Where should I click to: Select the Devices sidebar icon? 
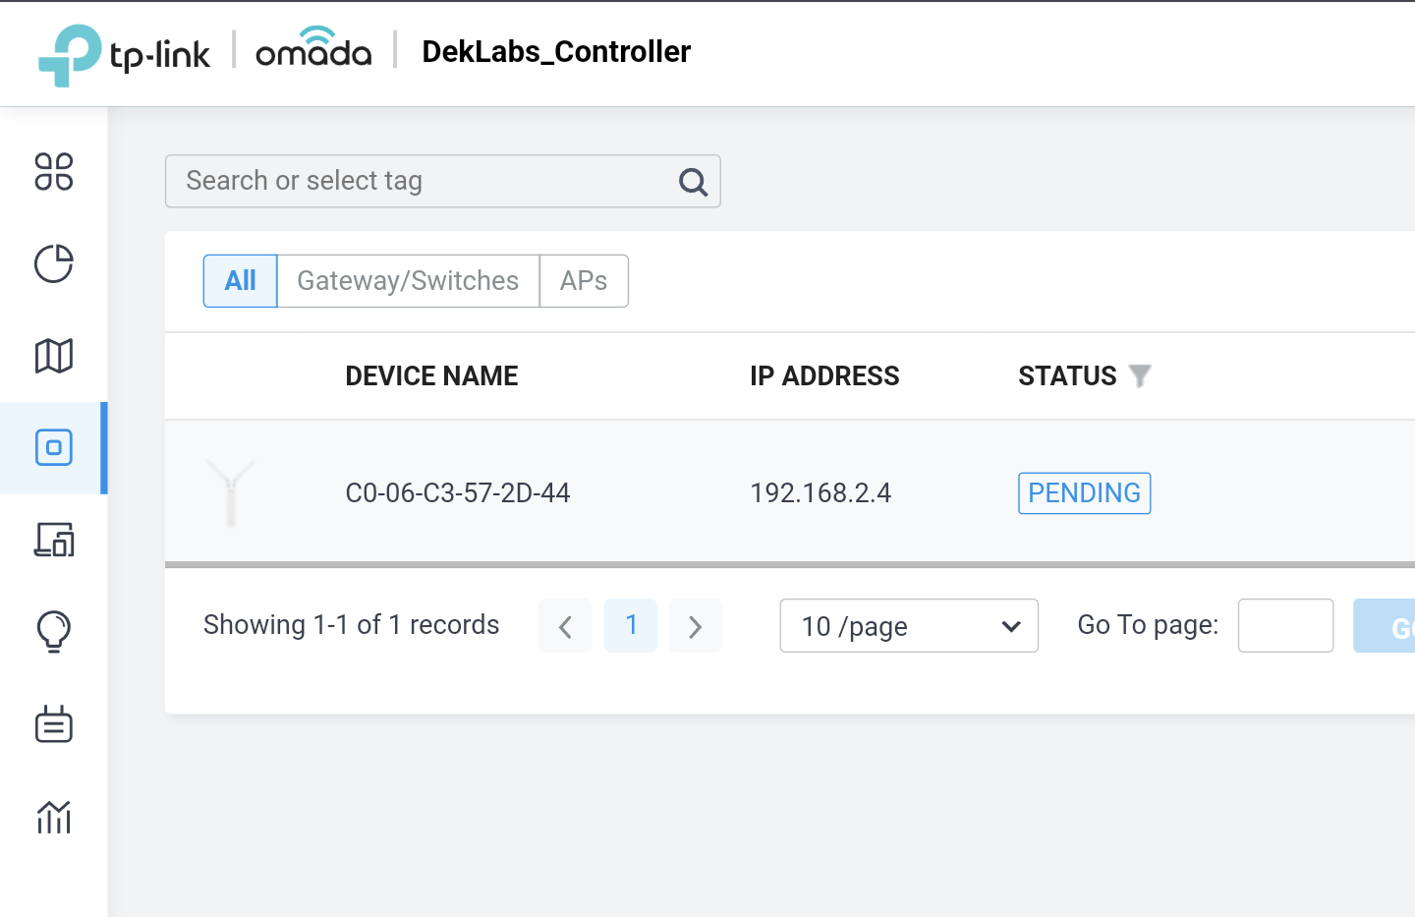(54, 447)
